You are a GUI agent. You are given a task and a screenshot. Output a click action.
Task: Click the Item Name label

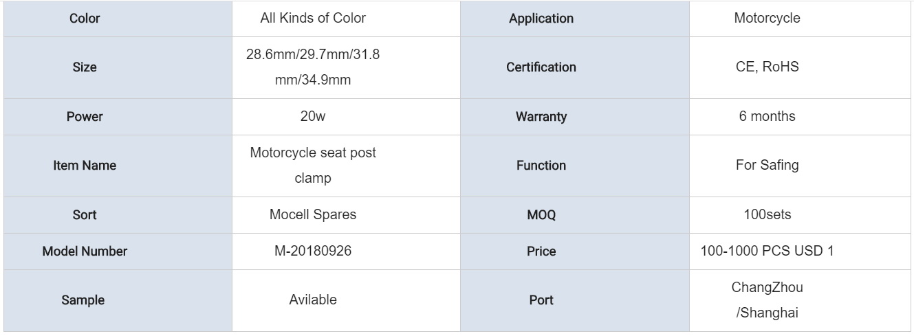(85, 166)
